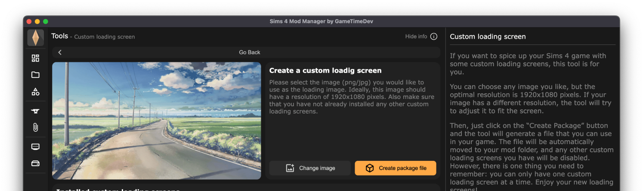Click the Tools breadcrumb title

pyautogui.click(x=60, y=36)
